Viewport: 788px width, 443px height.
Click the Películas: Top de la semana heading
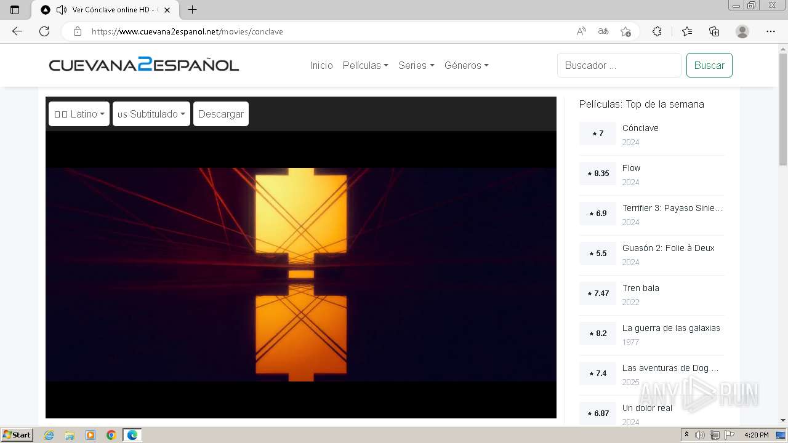pyautogui.click(x=641, y=104)
